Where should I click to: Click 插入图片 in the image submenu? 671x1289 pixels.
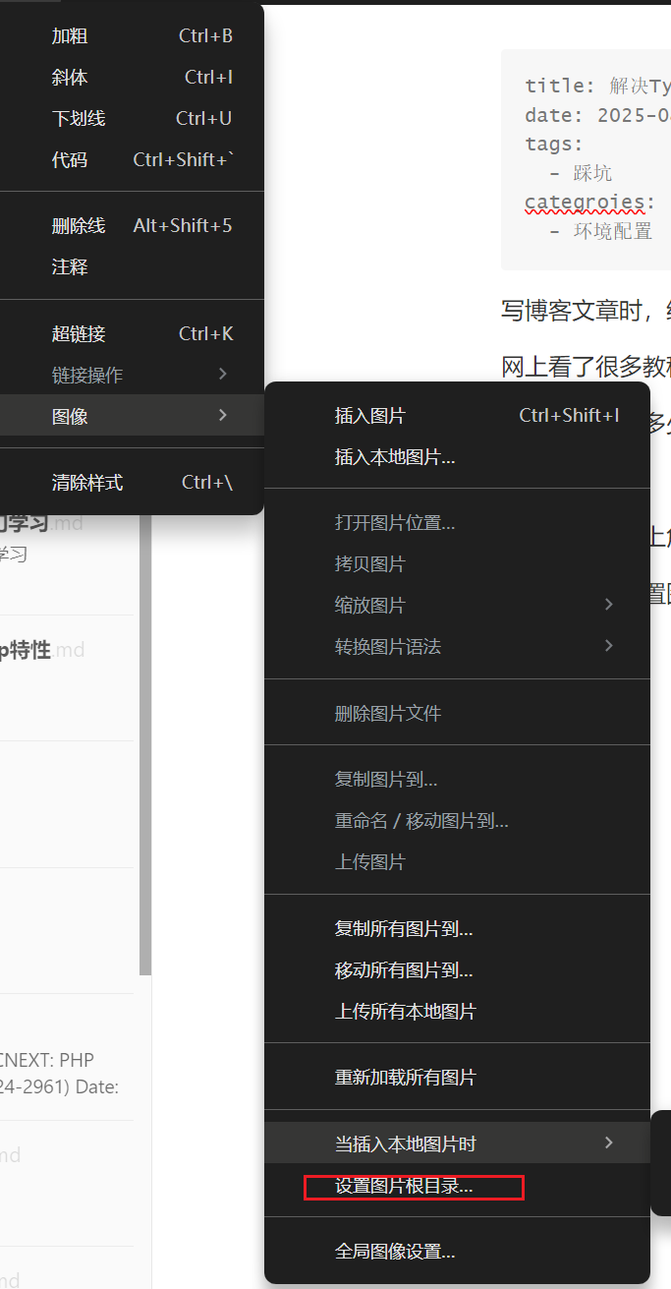369,416
